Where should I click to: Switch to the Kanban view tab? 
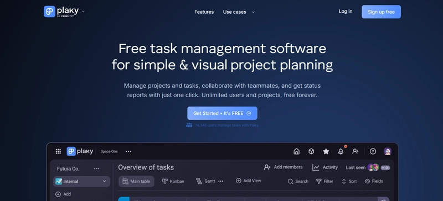173,181
